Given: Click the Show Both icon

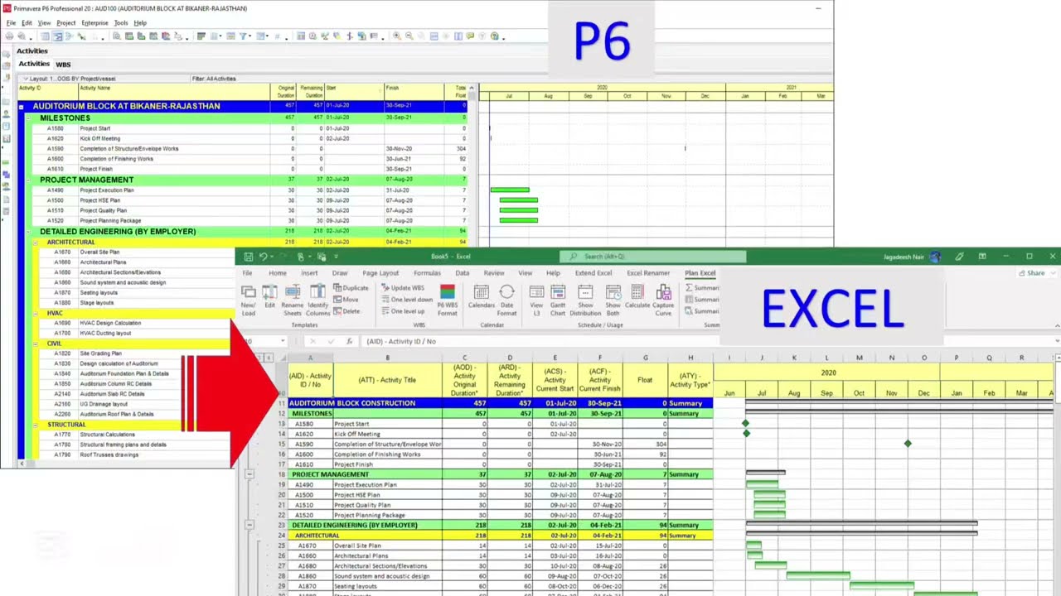Looking at the screenshot, I should click(x=613, y=300).
